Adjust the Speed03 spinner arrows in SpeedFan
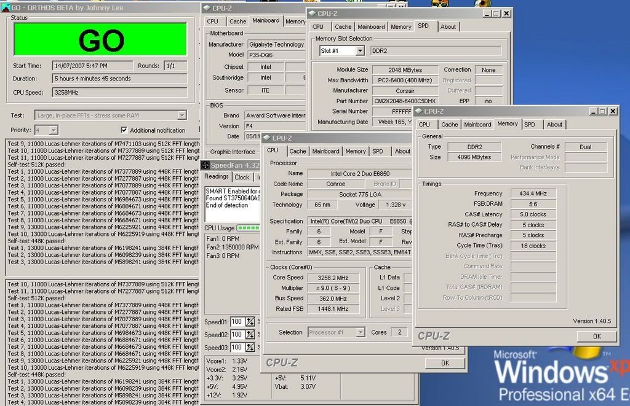 (250, 348)
